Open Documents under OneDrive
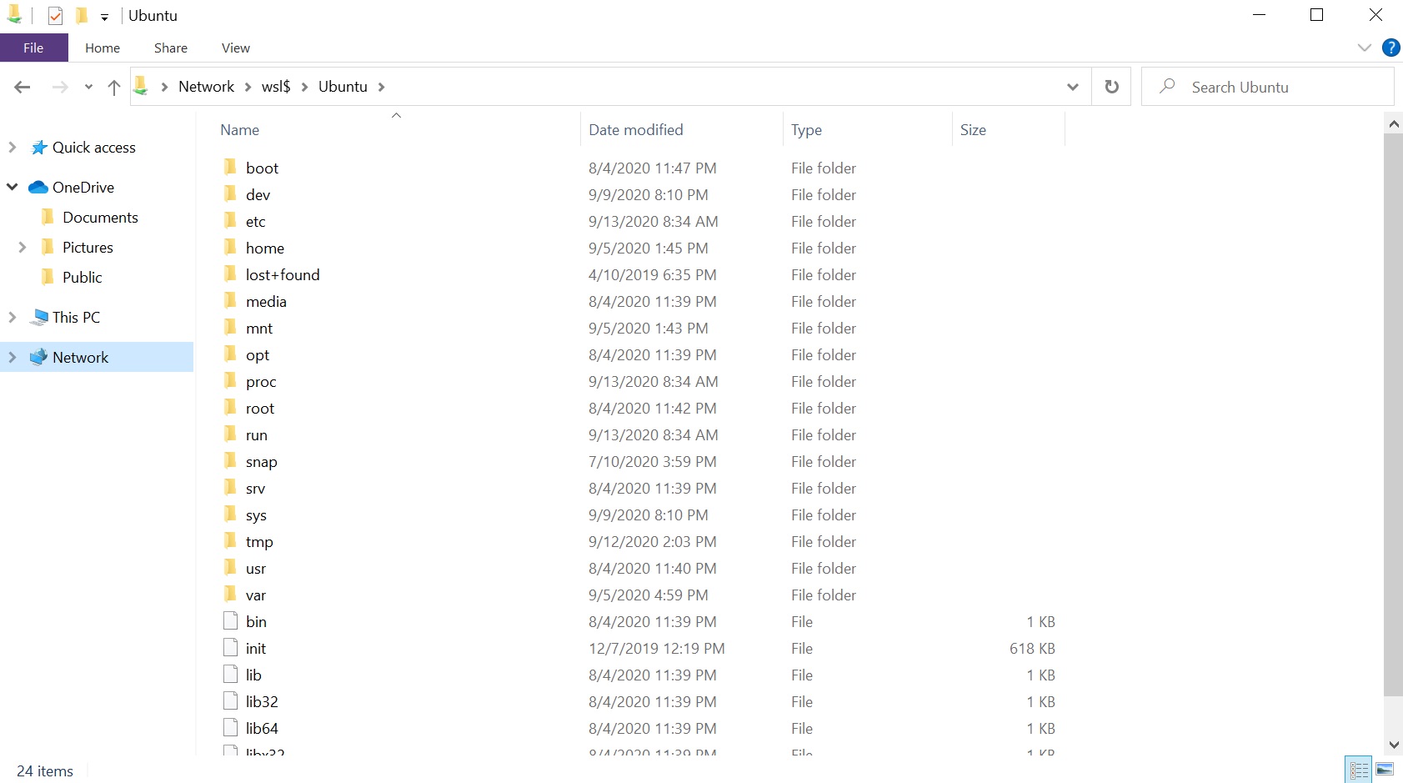The image size is (1403, 783). pos(100,218)
